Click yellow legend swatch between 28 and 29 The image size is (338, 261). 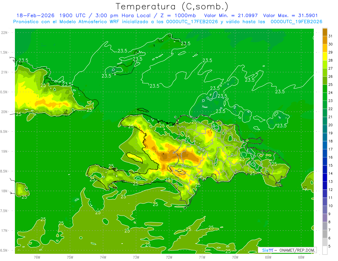coord(325,56)
